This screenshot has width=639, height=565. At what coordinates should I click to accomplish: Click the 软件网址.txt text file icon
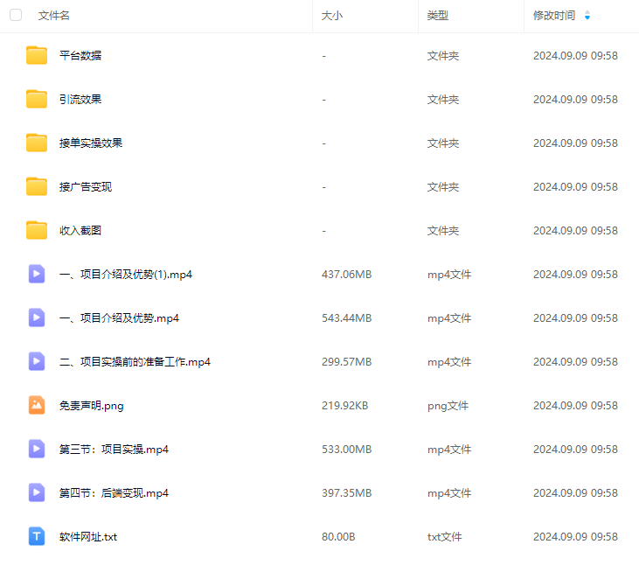37,536
